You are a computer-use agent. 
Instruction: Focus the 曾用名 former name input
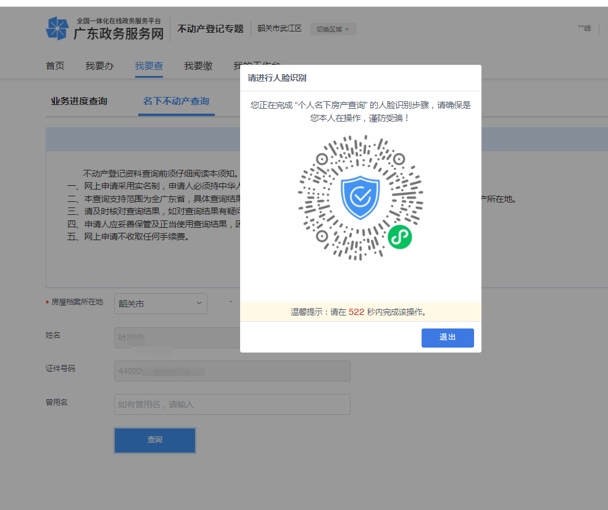[x=232, y=404]
